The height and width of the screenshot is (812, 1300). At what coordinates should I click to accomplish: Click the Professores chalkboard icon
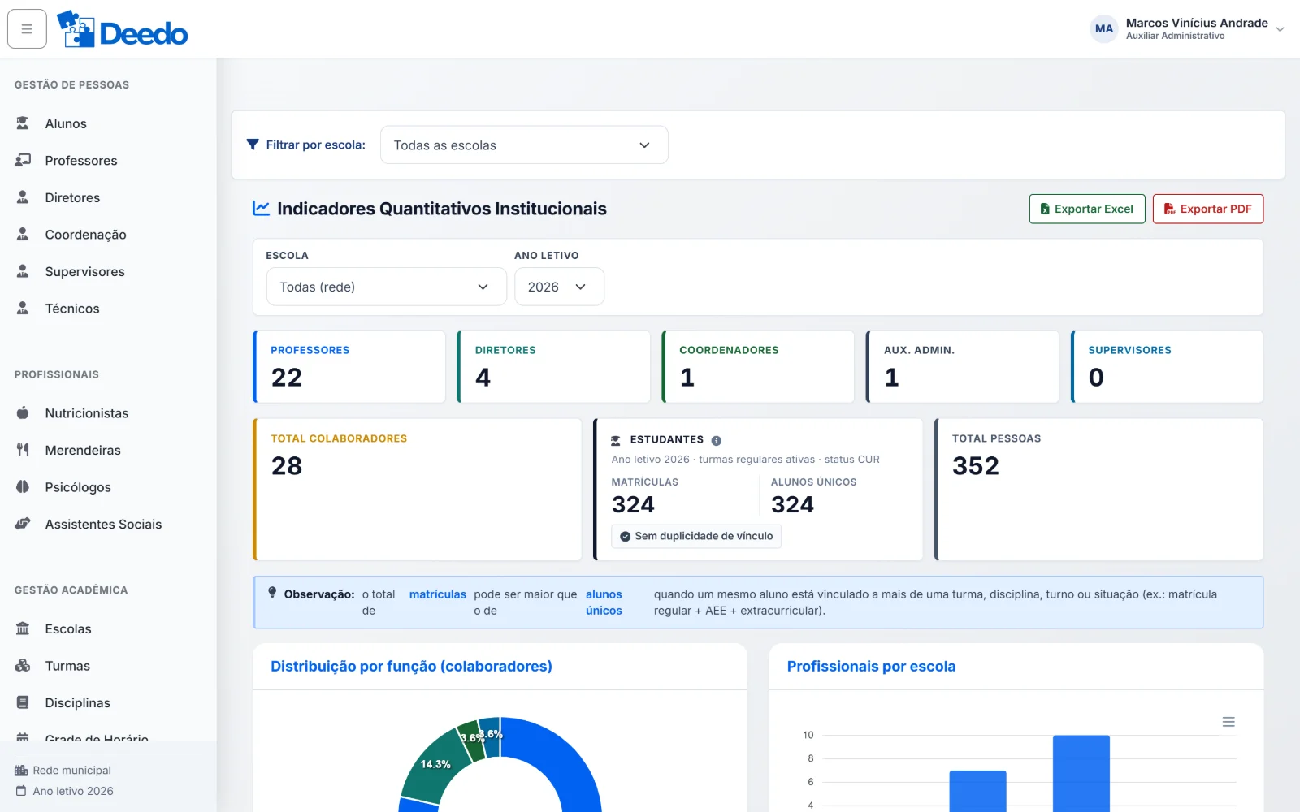click(23, 161)
